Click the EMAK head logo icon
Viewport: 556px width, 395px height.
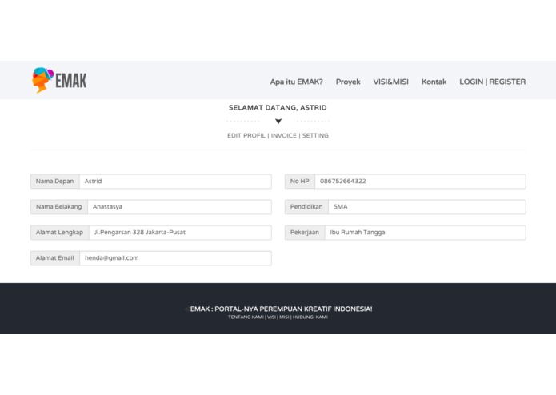42,80
